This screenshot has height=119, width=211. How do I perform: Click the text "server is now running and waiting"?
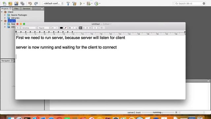[x=45, y=47]
